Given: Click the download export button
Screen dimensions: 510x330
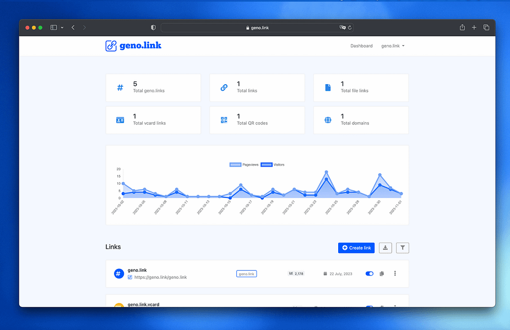Looking at the screenshot, I should click(x=385, y=248).
